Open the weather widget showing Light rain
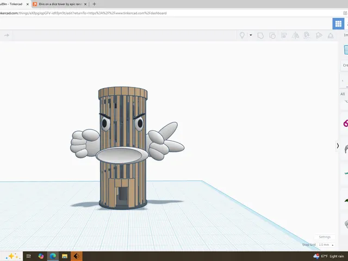This screenshot has height=261, width=348. pyautogui.click(x=328, y=256)
